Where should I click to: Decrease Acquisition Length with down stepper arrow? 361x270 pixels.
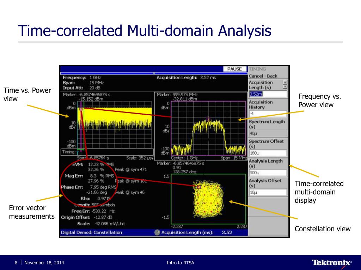285,87
